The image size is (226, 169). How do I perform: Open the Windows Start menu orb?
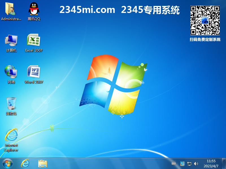pyautogui.click(x=8, y=164)
